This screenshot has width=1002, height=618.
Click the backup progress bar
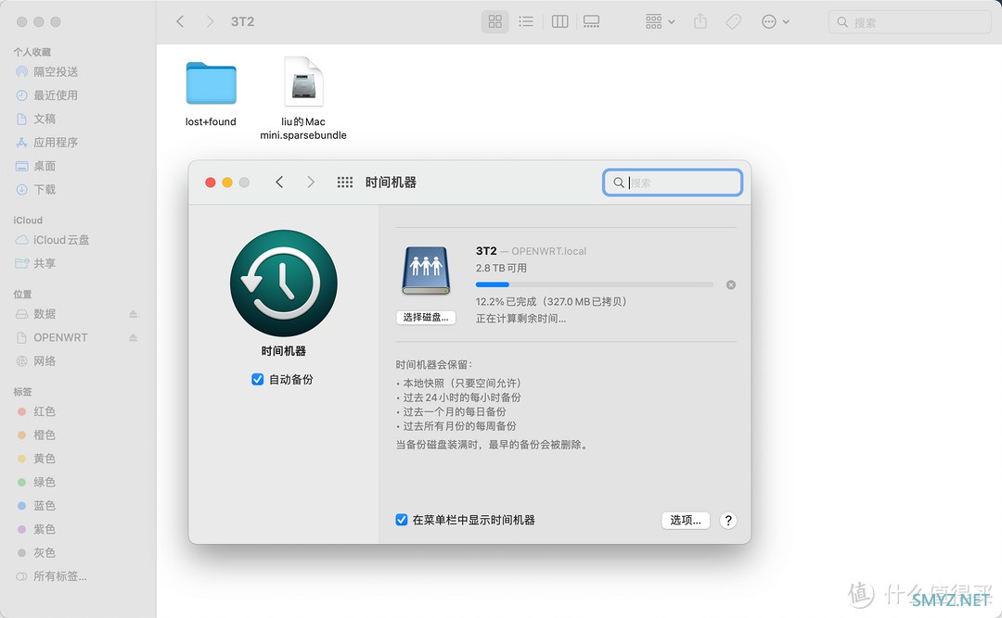tap(595, 284)
